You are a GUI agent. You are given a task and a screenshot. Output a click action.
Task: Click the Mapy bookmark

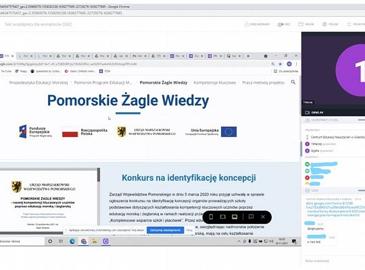(x=21, y=71)
